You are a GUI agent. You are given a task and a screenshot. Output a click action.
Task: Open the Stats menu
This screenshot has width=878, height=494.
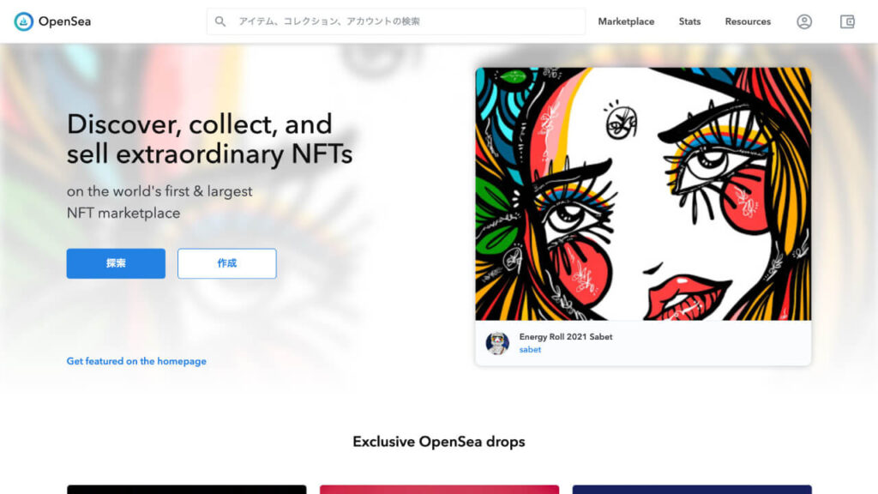coord(689,21)
